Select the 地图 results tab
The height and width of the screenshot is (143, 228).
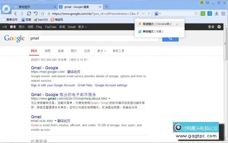[x=47, y=51]
